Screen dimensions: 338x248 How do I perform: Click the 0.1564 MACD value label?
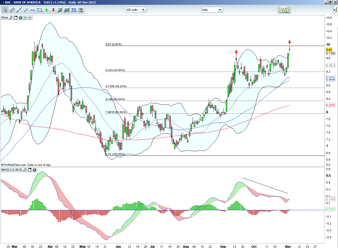click(330, 199)
